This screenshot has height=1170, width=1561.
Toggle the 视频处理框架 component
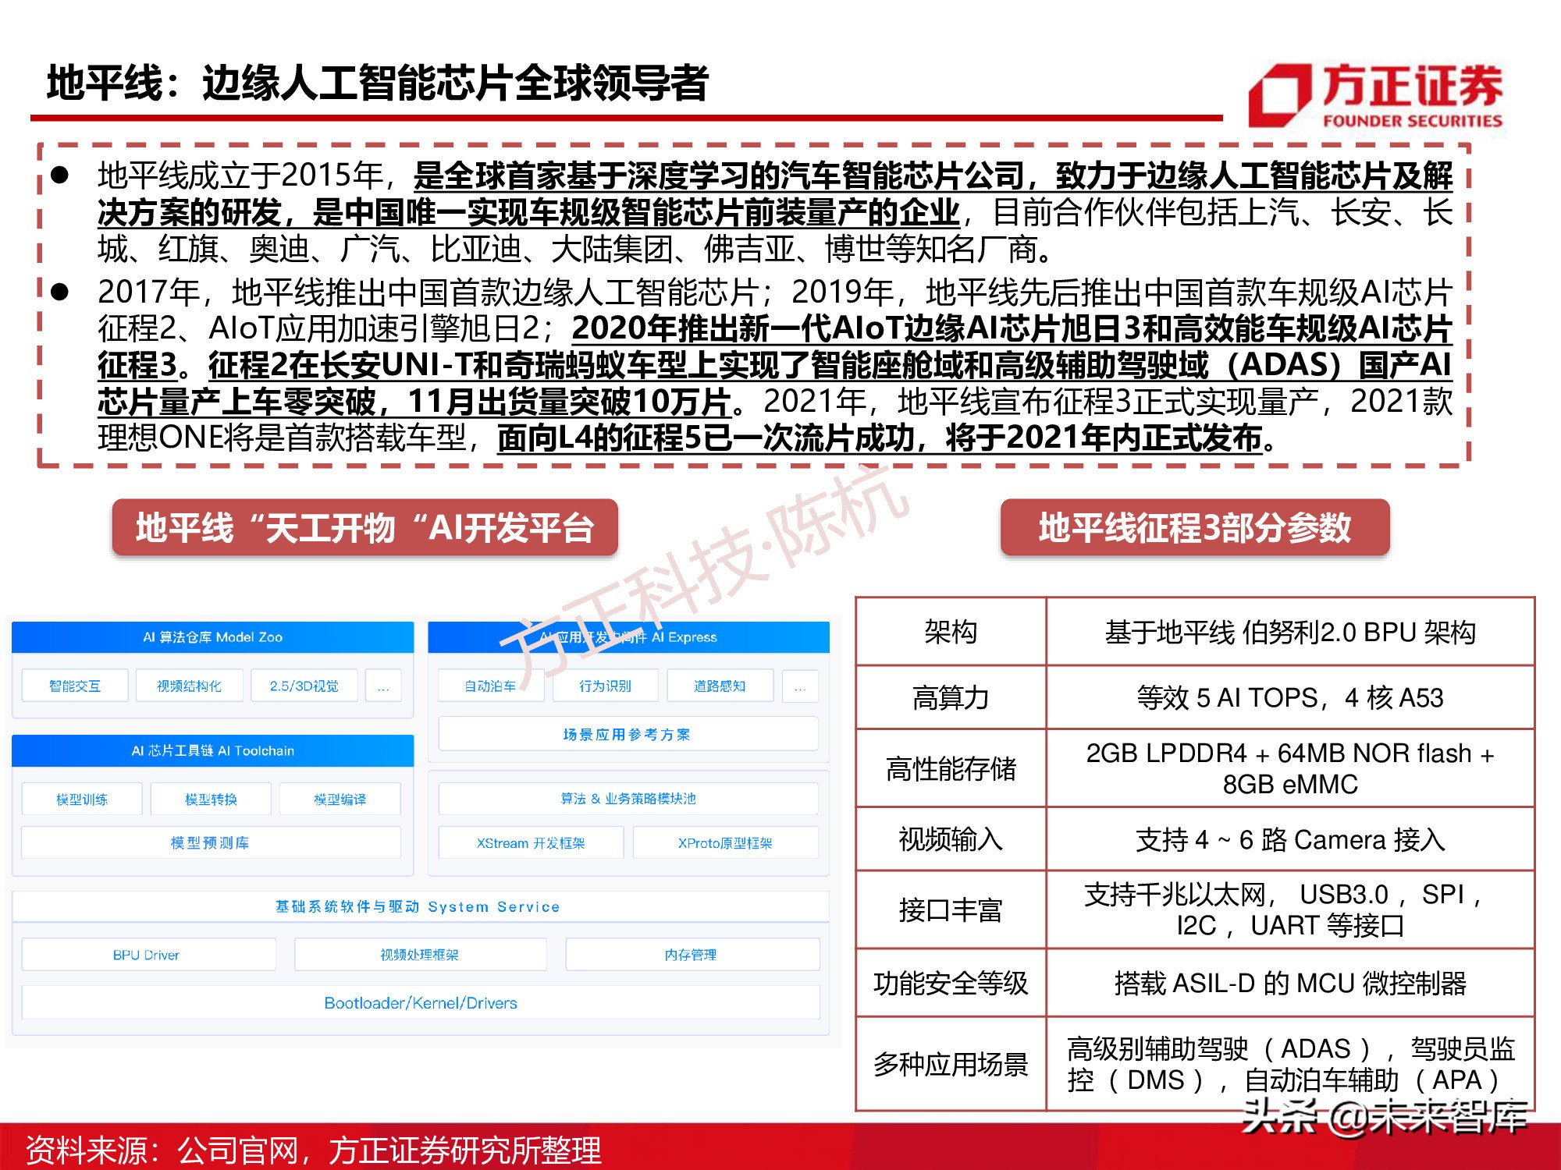point(420,954)
